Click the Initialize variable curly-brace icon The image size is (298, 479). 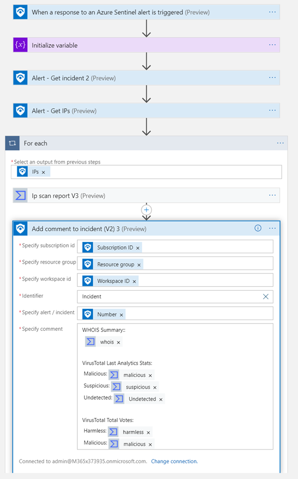tap(21, 45)
